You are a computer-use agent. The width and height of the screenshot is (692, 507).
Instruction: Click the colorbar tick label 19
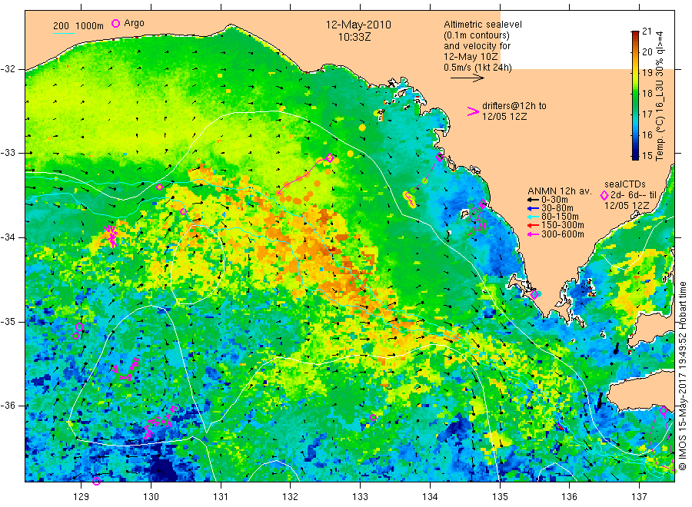(647, 73)
